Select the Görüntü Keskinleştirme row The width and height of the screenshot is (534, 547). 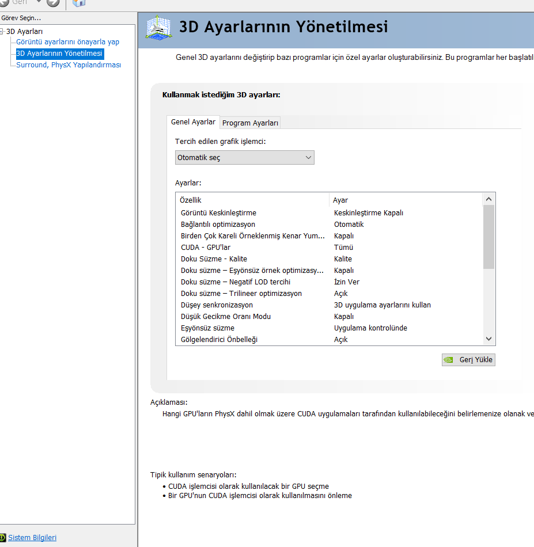330,213
